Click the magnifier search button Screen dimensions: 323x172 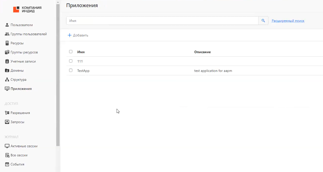[263, 20]
